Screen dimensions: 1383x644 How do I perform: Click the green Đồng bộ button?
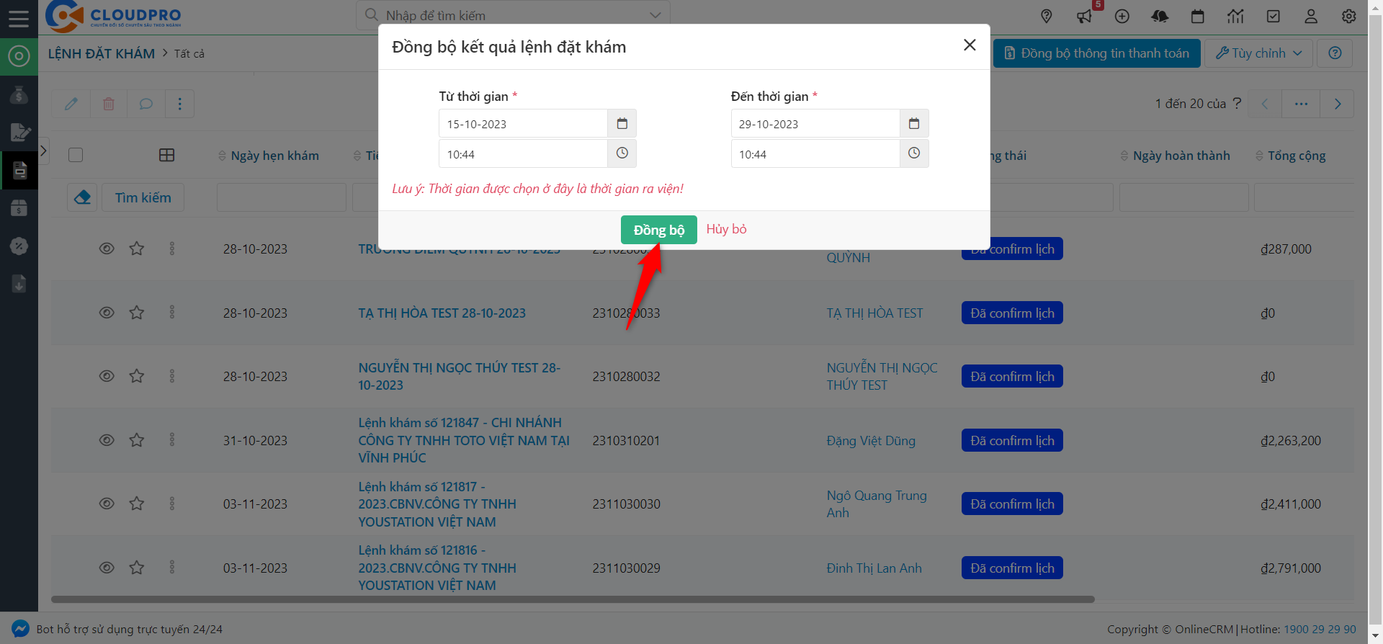coord(659,230)
